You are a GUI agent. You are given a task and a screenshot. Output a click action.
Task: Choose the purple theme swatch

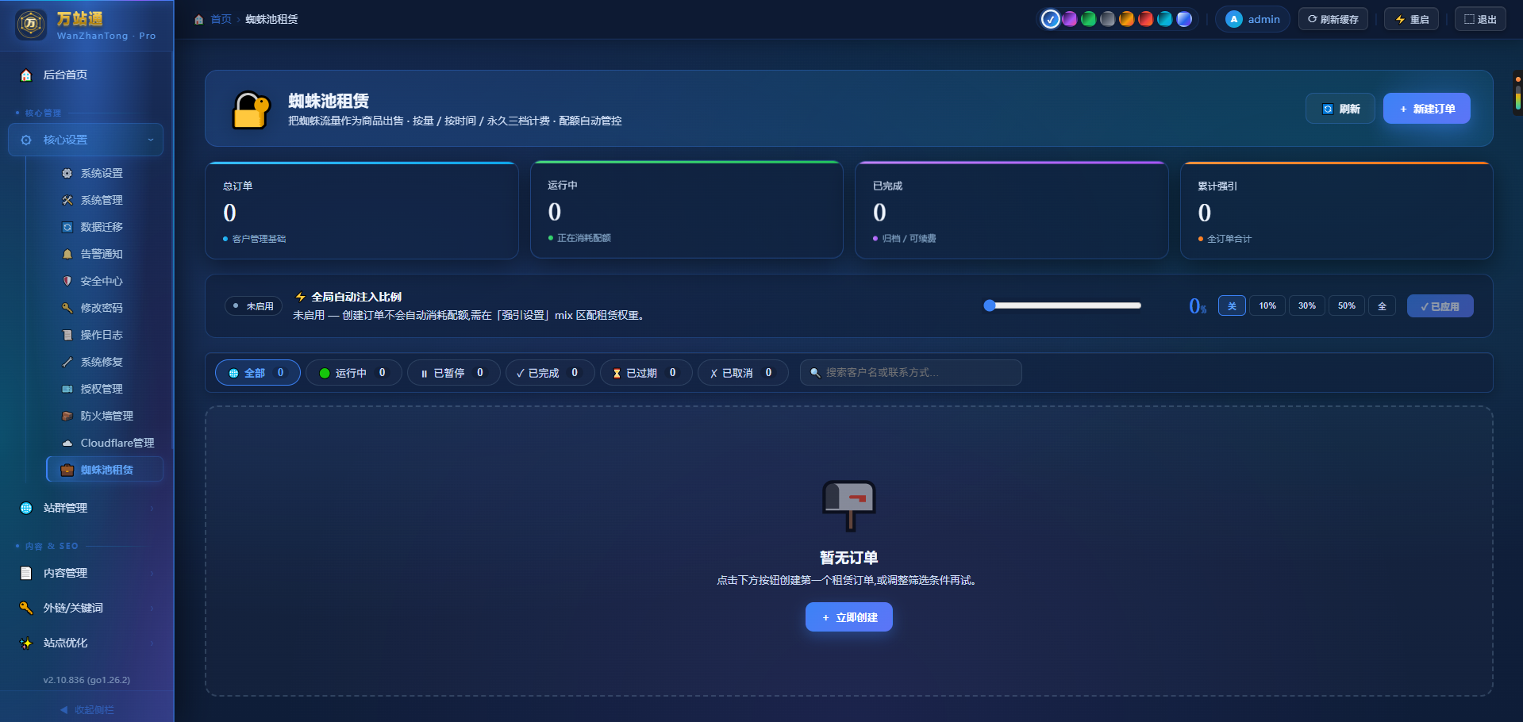click(1069, 19)
